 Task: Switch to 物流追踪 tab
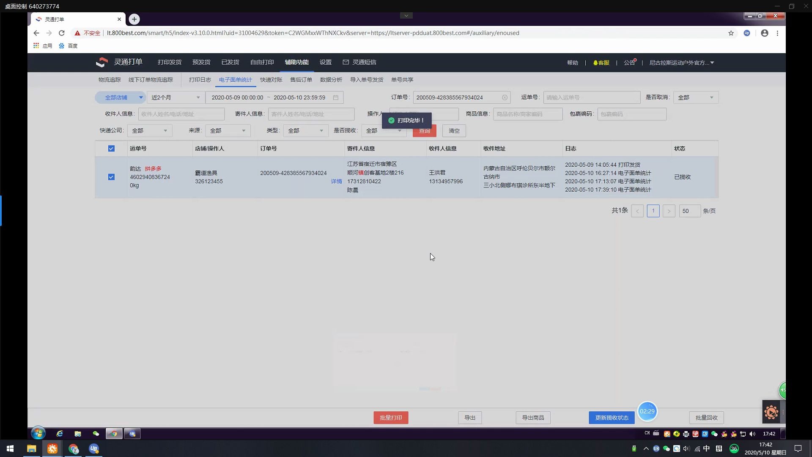pyautogui.click(x=110, y=80)
